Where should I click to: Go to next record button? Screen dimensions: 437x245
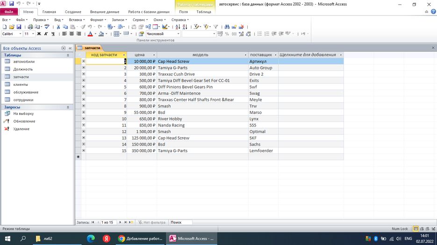click(x=120, y=222)
